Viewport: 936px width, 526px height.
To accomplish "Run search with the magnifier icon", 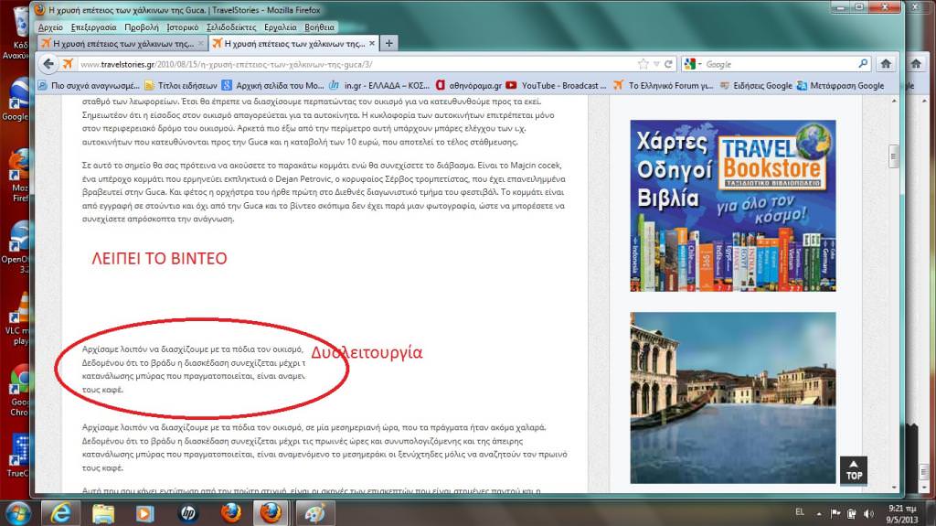I will pos(863,63).
